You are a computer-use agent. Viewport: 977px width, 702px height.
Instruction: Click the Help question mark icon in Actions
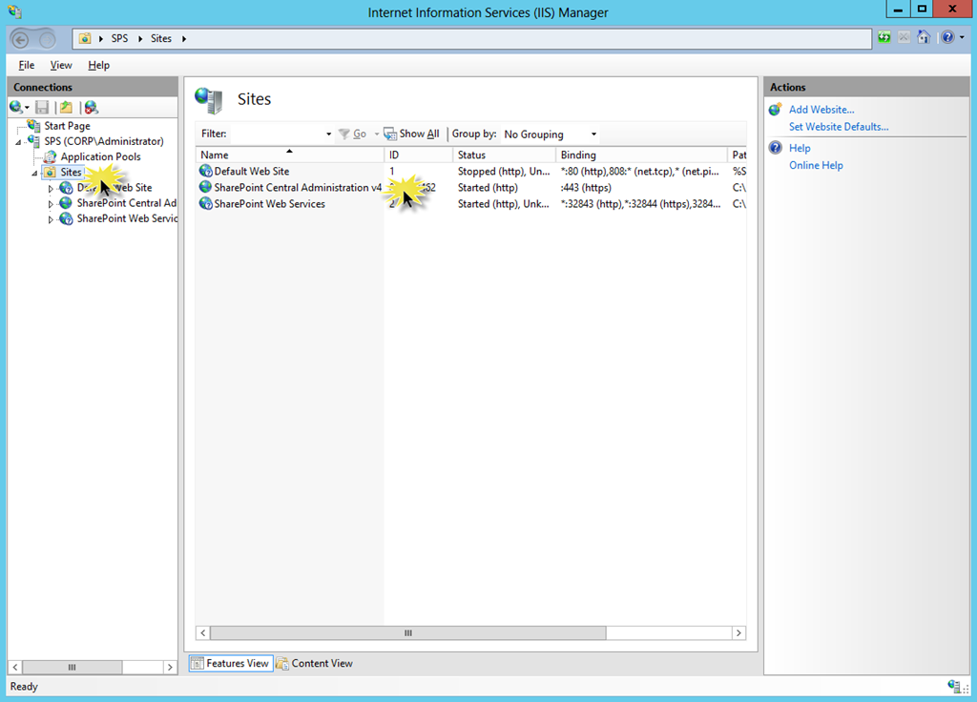pyautogui.click(x=775, y=148)
